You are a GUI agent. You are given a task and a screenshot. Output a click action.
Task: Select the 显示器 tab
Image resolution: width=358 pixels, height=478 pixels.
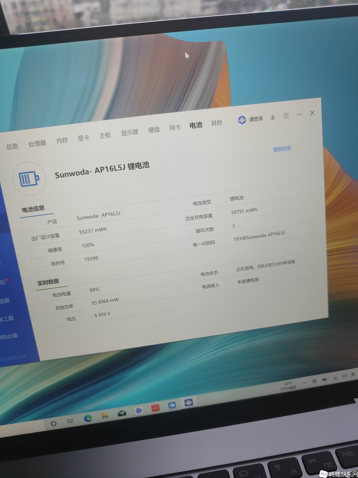(129, 132)
